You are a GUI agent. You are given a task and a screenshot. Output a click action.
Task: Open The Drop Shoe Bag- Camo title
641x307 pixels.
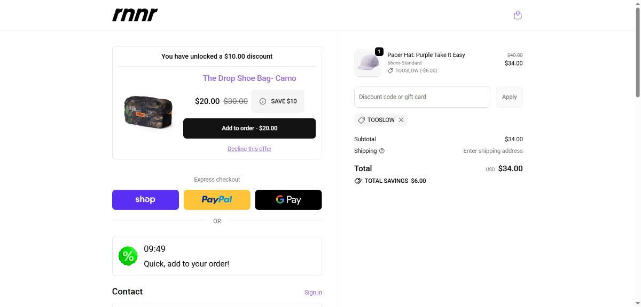249,78
